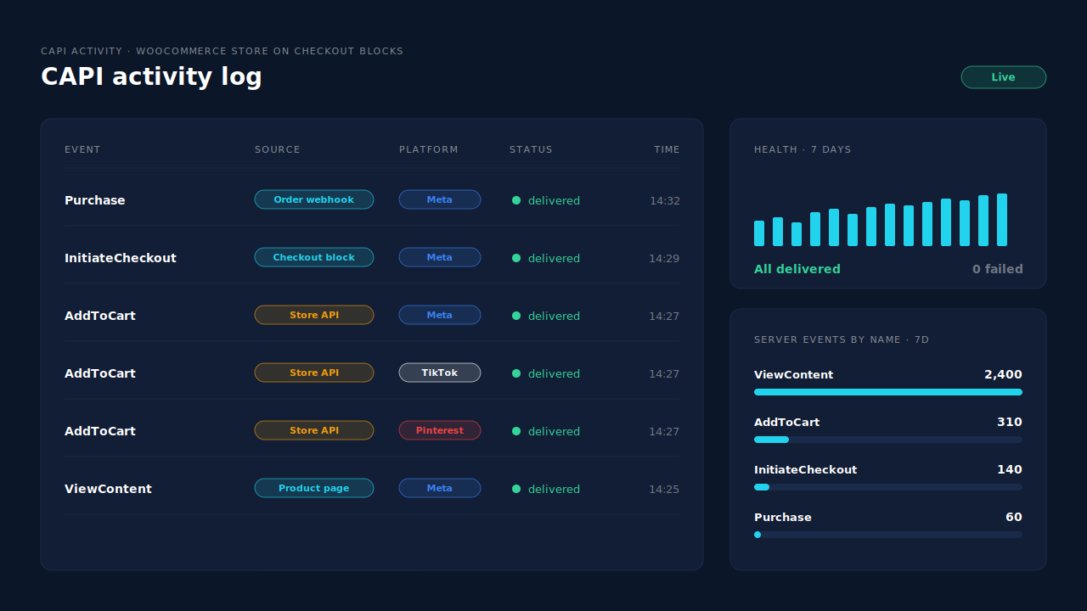Click Store API tag in Pinterest row

coord(314,430)
